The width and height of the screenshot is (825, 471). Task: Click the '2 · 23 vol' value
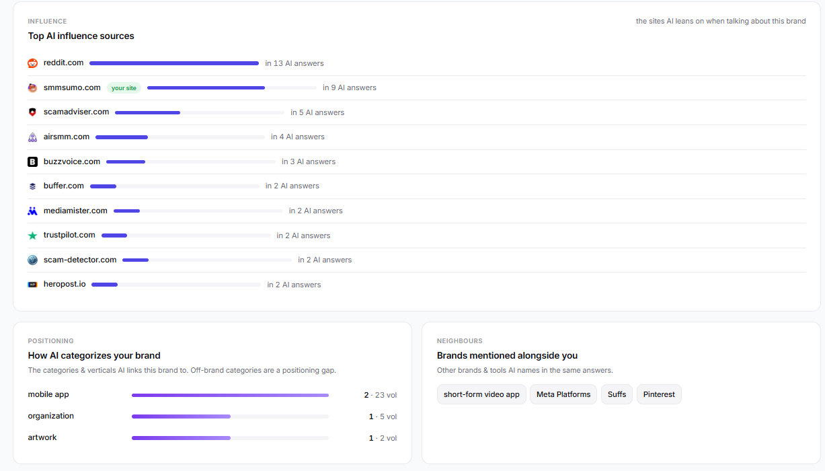[x=381, y=395]
